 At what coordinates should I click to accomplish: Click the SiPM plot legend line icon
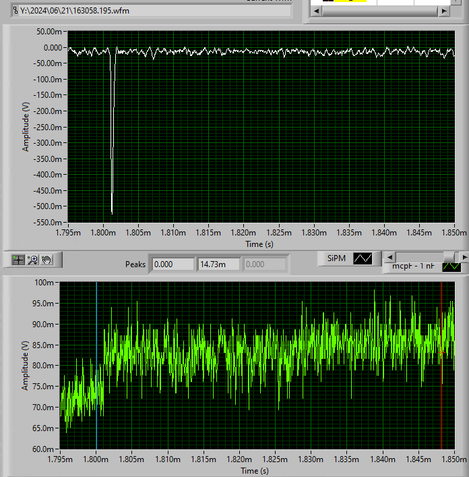coord(363,258)
